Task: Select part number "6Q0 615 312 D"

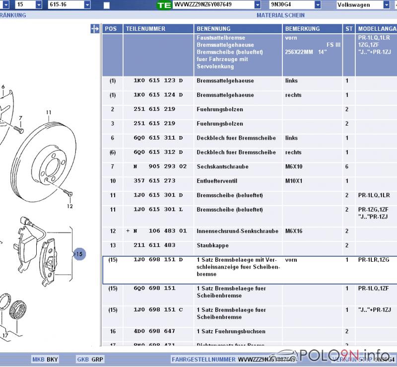Action: pos(158,152)
